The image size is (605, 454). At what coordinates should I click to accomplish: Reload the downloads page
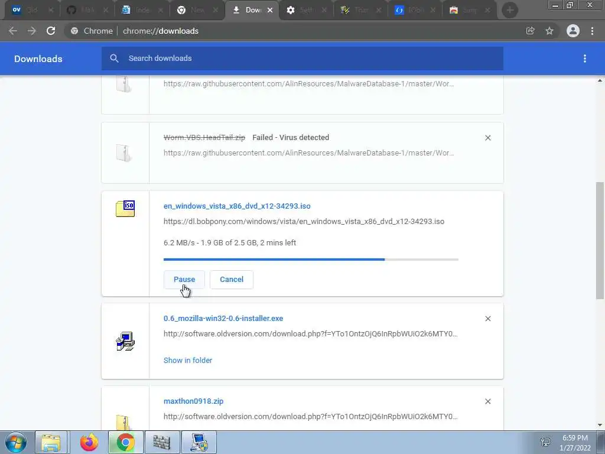point(51,31)
